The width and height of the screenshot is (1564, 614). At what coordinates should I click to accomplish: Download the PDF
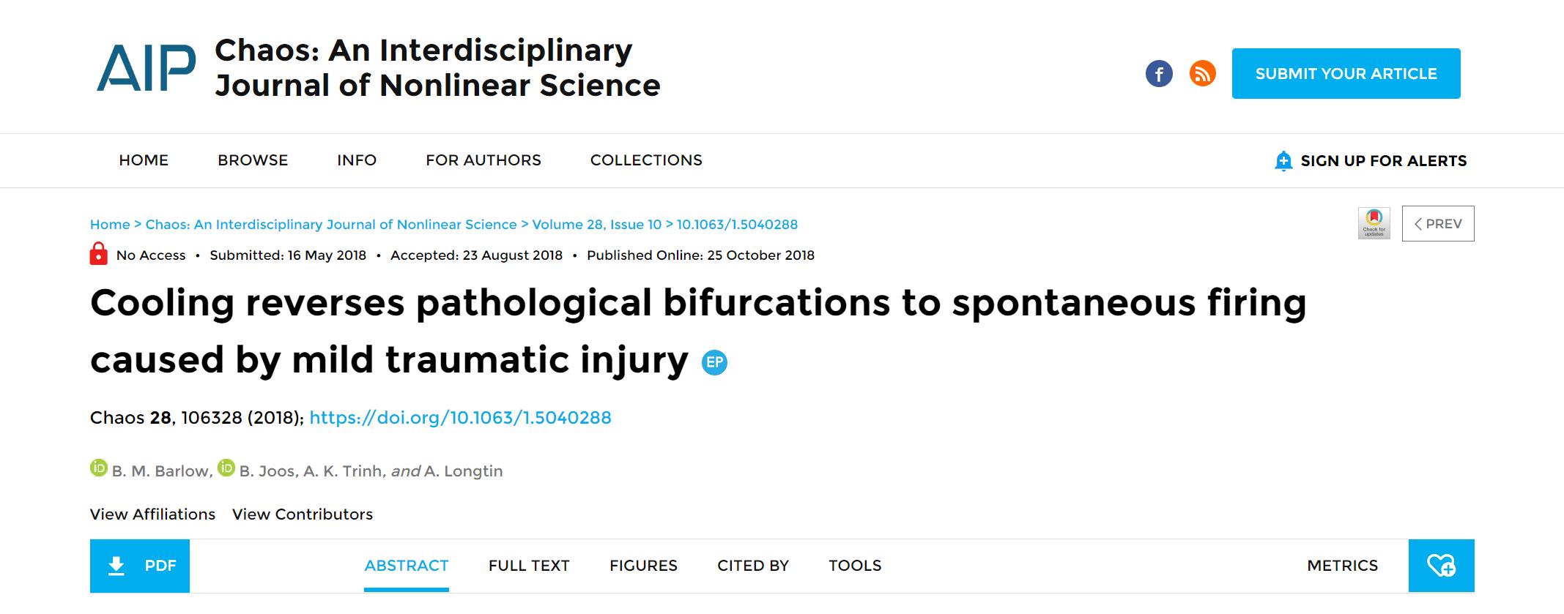point(140,566)
